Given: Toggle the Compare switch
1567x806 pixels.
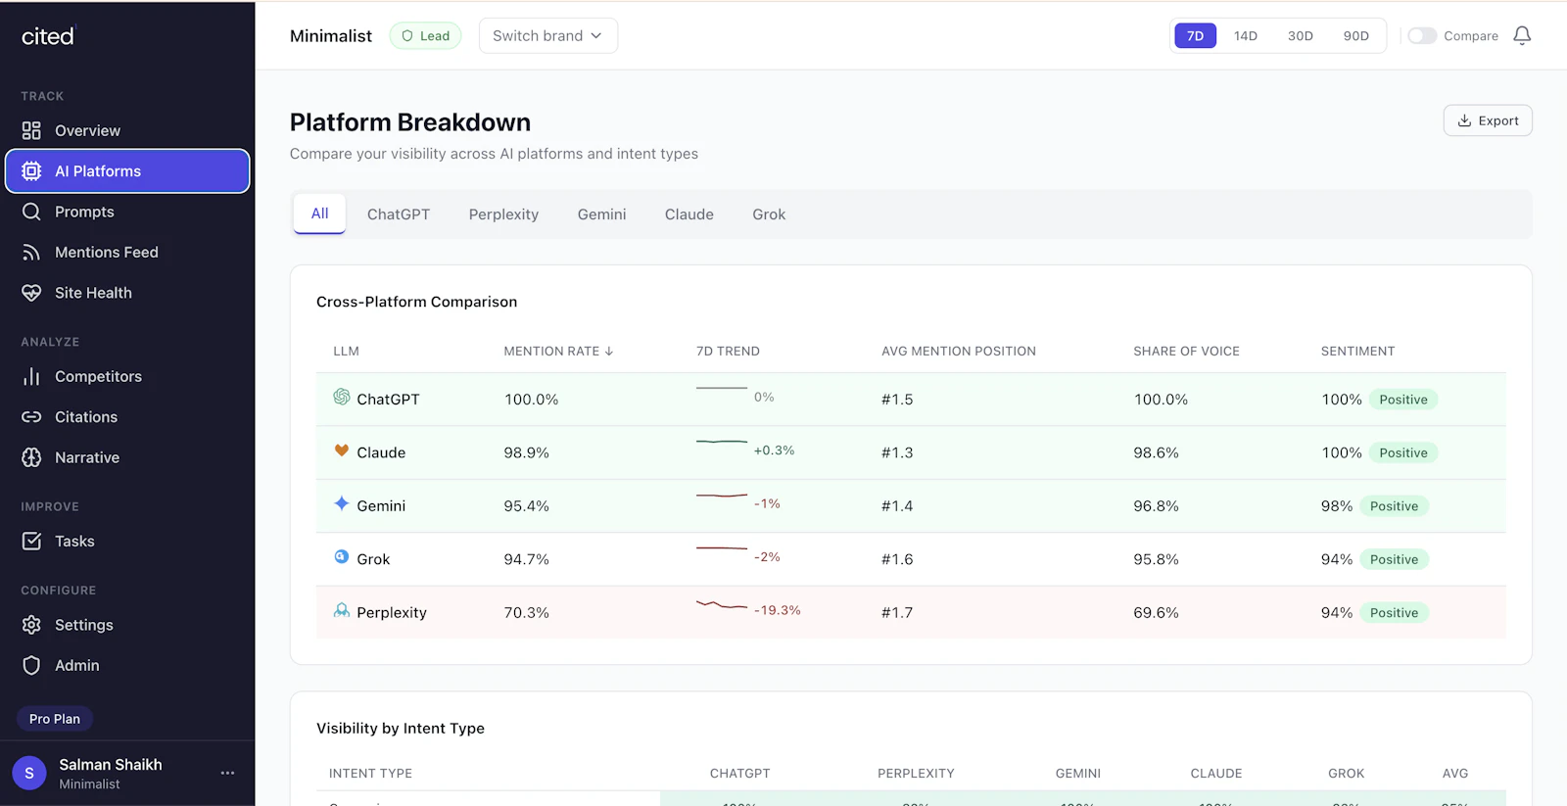Looking at the screenshot, I should coord(1422,36).
